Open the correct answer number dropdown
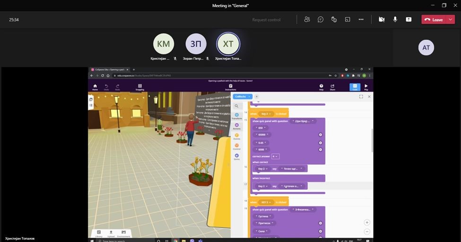The image size is (461, 242). 275,156
